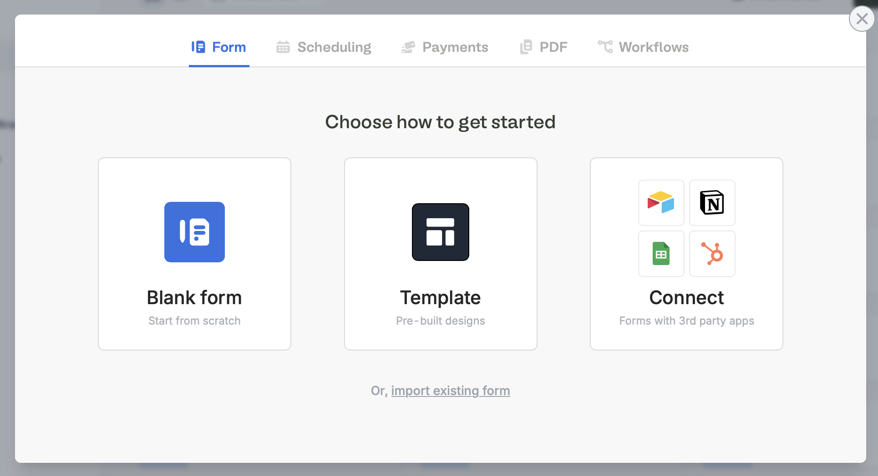Image resolution: width=878 pixels, height=476 pixels.
Task: Select the Airtable integration icon
Action: point(661,203)
